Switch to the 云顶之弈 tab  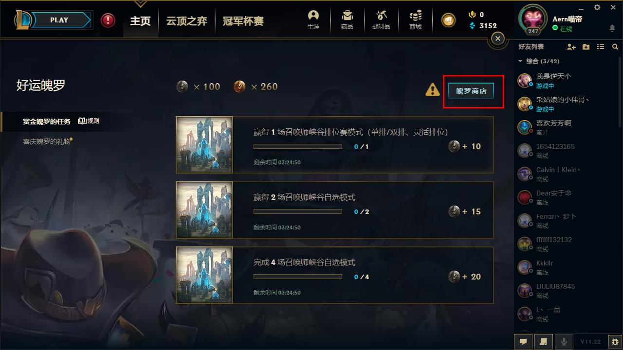tap(186, 21)
